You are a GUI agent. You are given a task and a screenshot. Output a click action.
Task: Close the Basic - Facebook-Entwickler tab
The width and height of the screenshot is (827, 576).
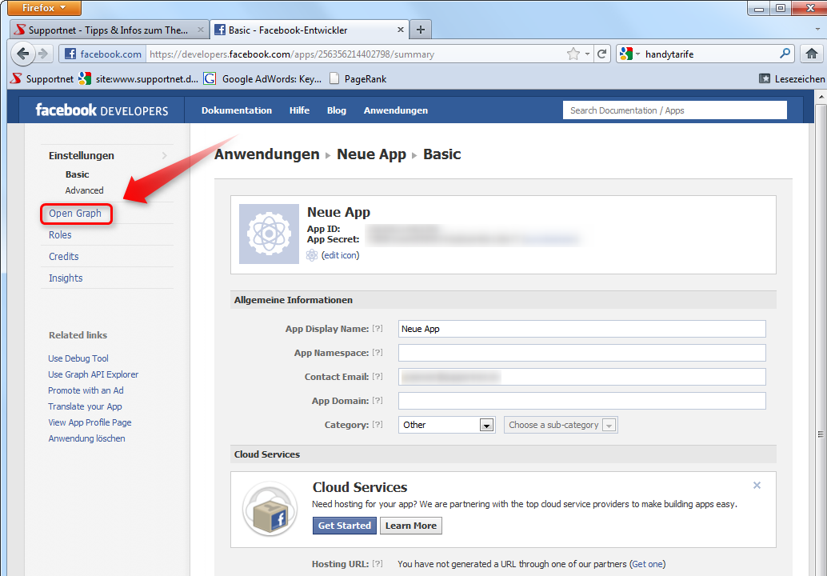click(x=401, y=30)
